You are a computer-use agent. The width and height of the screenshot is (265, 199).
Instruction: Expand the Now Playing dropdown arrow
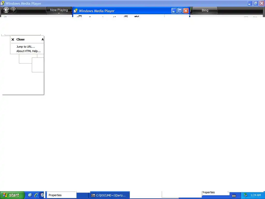click(x=59, y=13)
